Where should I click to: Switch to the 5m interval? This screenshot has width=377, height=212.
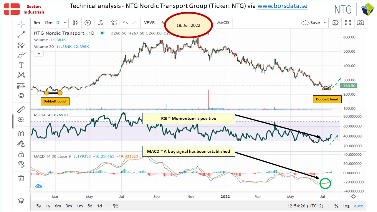(37, 23)
